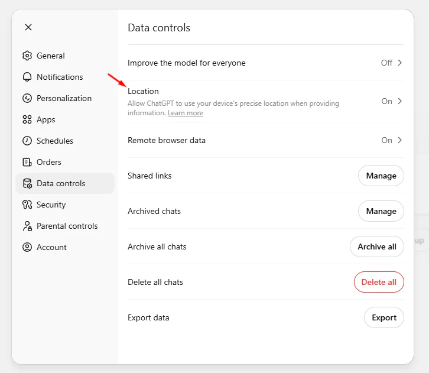Select the Data controls menu item
Image resolution: width=429 pixels, height=373 pixels.
tap(61, 183)
